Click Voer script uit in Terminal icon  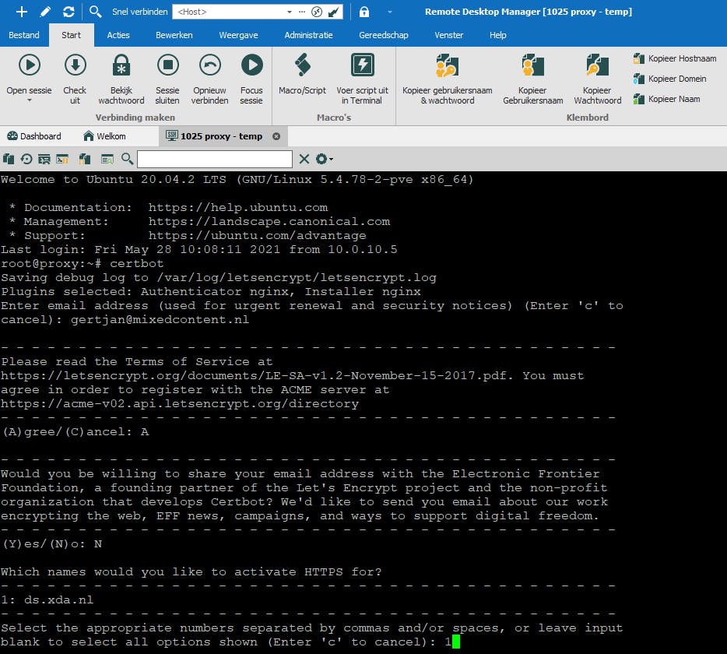[362, 65]
